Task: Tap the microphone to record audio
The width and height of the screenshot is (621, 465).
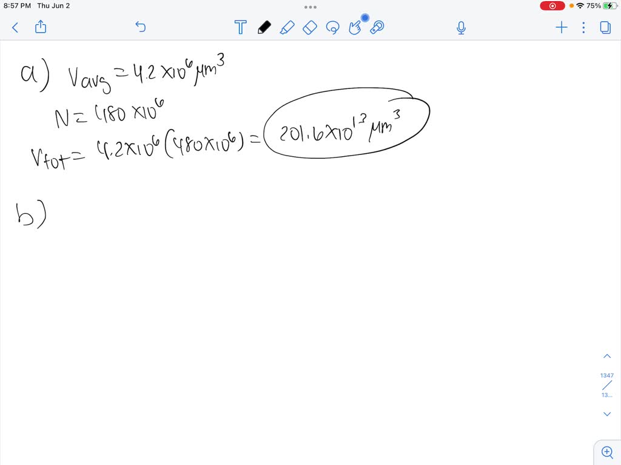Action: click(x=461, y=27)
